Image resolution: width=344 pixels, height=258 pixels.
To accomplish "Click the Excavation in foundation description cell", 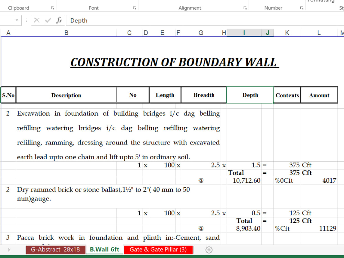I will 118,135.
